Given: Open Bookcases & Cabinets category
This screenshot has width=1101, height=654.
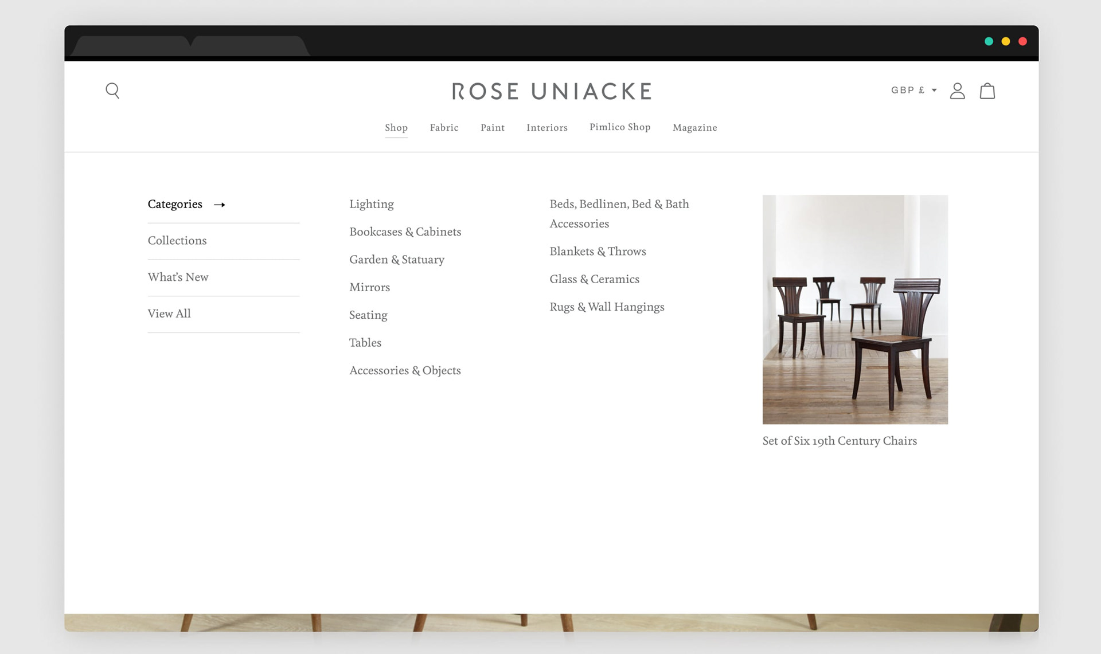Looking at the screenshot, I should tap(405, 232).
